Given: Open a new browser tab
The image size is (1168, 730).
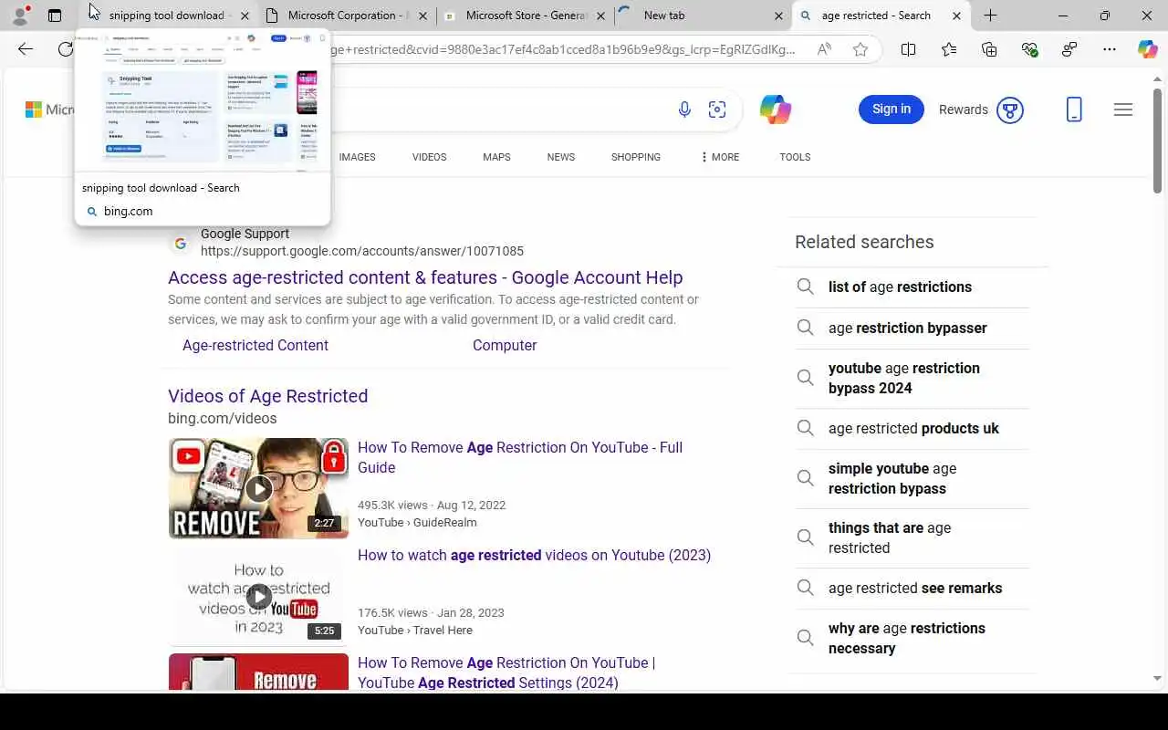Looking at the screenshot, I should pyautogui.click(x=990, y=16).
